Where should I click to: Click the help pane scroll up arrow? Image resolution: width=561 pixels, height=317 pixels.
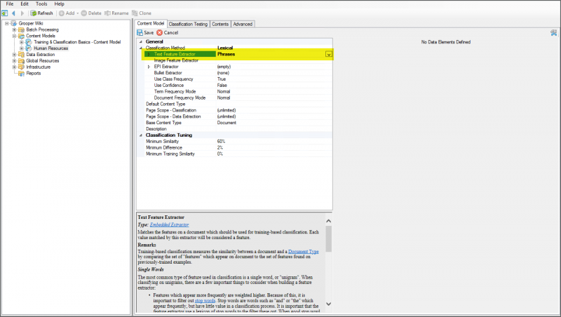[x=328, y=221]
